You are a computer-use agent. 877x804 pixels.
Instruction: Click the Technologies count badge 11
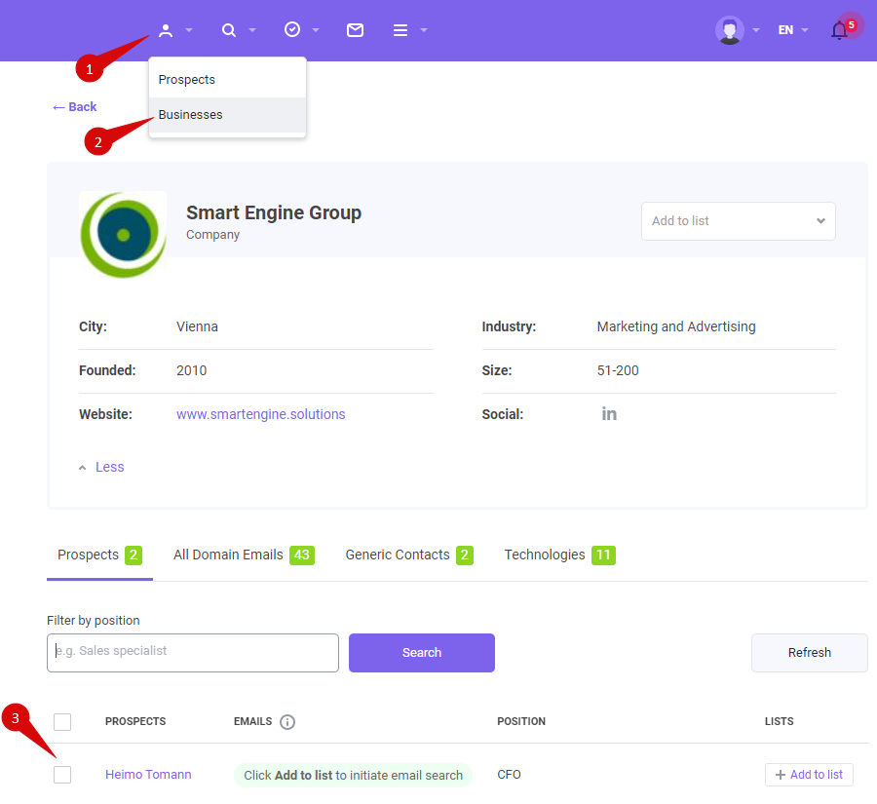603,555
